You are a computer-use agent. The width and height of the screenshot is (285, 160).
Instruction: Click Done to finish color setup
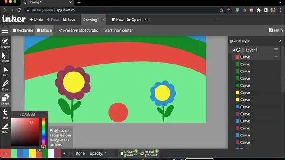coord(80,153)
